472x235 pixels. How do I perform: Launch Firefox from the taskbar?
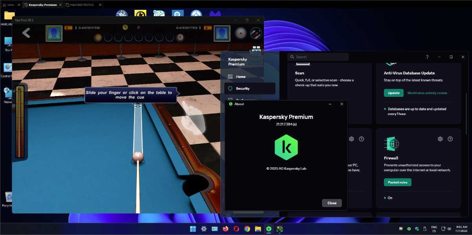225,229
